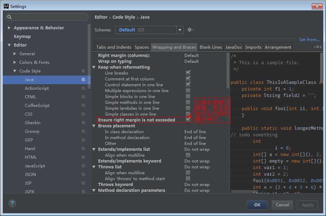Collapse Keep when reformatting section
Image resolution: width=326 pixels, height=216 pixels.
click(94, 67)
